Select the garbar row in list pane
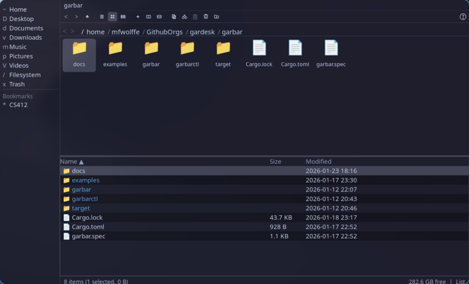 (x=264, y=190)
